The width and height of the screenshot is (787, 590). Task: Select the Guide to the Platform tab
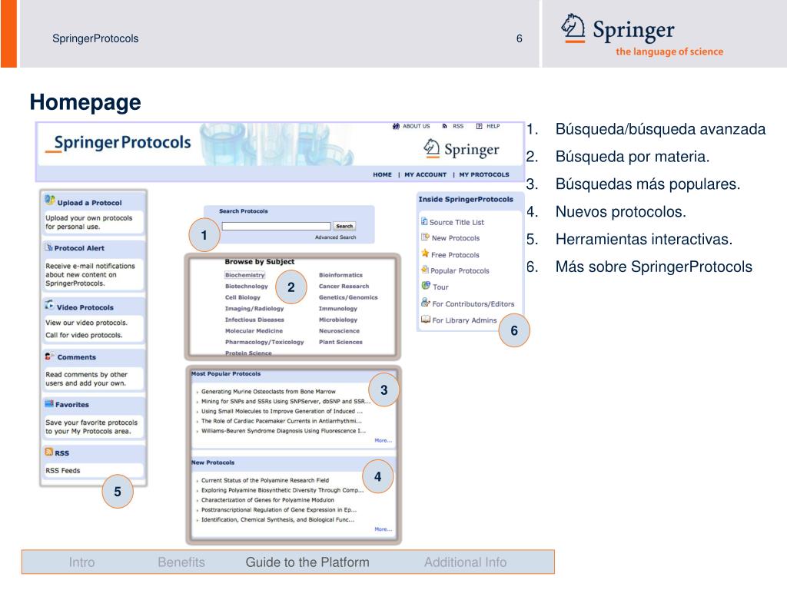click(x=307, y=562)
